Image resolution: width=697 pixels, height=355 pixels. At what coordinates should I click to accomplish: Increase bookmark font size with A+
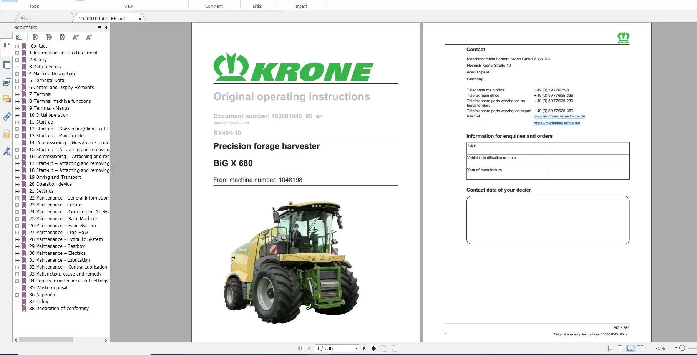(76, 37)
